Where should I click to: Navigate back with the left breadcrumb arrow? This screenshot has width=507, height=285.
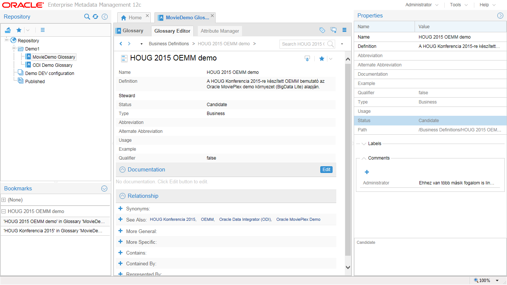click(121, 43)
